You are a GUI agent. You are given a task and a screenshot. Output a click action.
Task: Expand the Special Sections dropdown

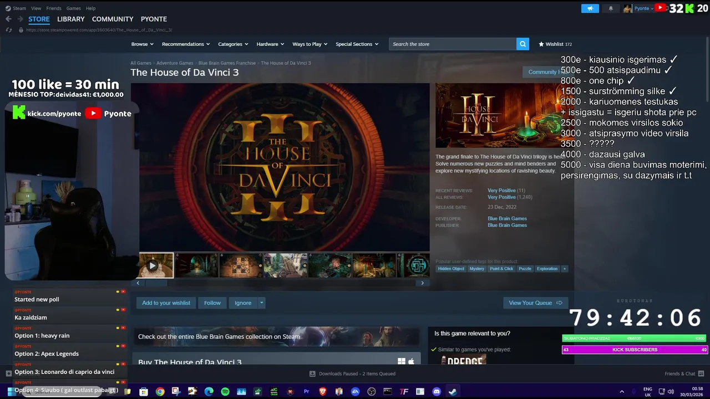click(357, 44)
